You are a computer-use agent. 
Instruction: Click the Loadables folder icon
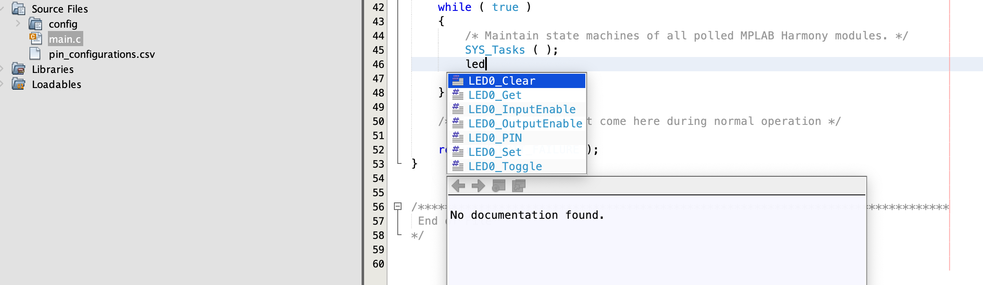(x=18, y=84)
